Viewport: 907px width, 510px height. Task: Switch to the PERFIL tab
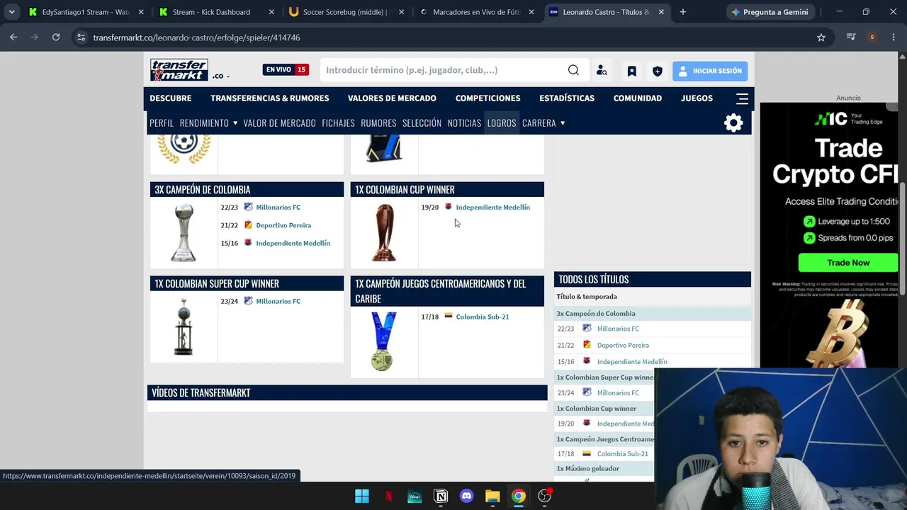162,123
